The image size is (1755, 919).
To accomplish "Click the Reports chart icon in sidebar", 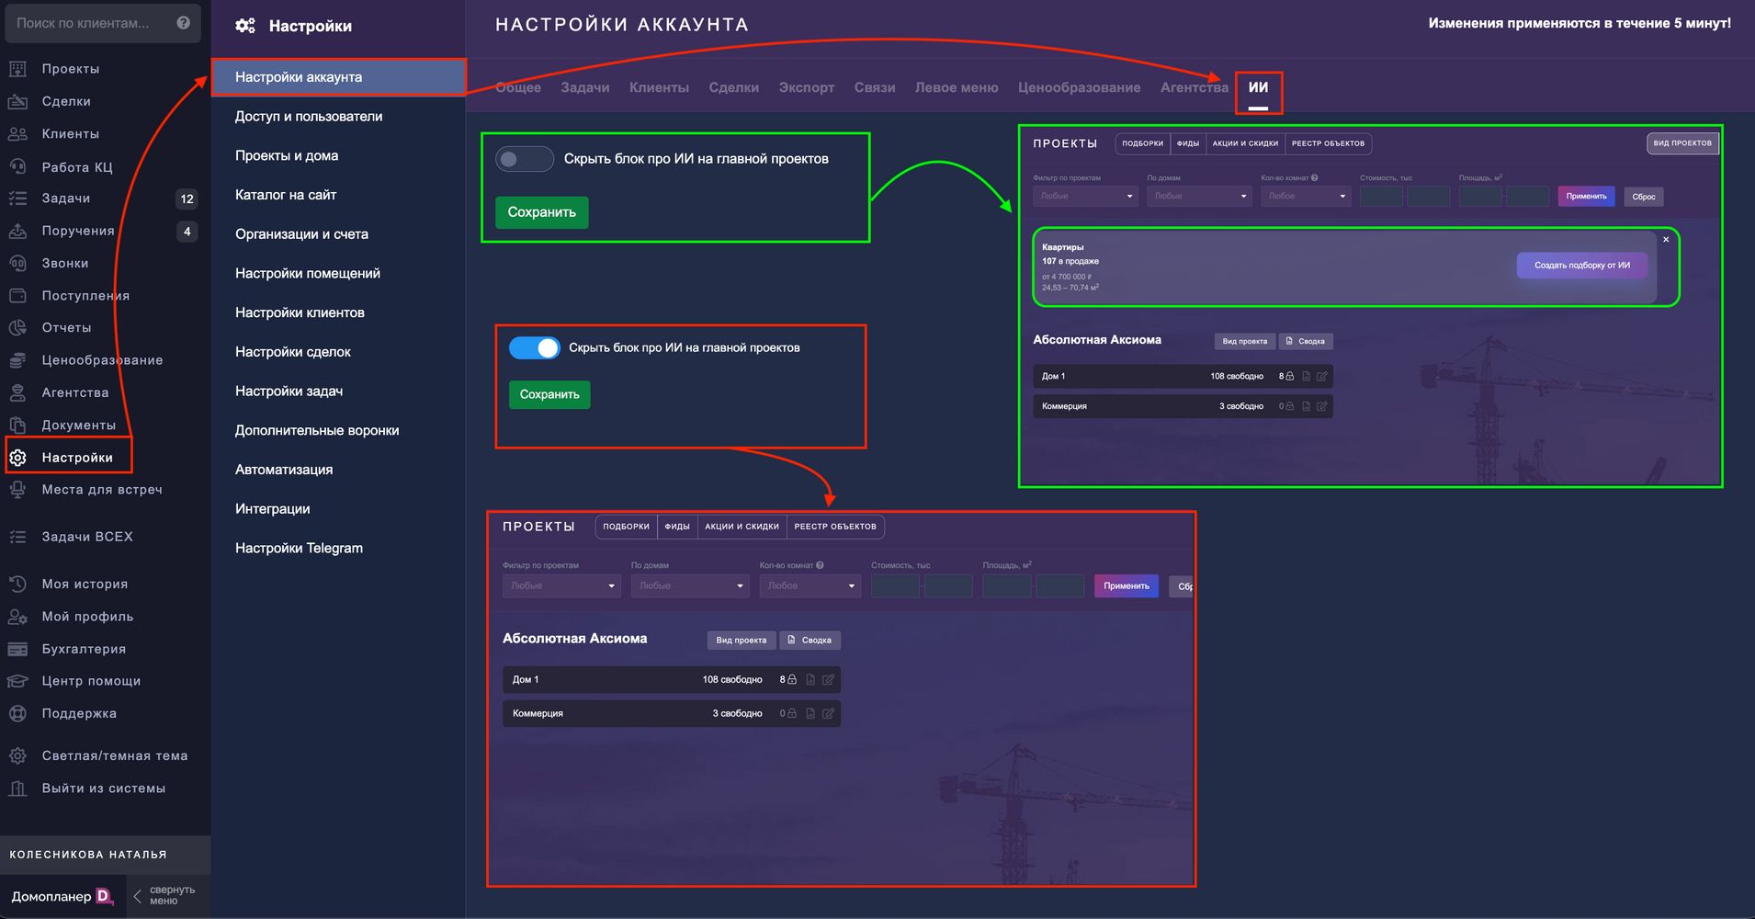I will [17, 328].
